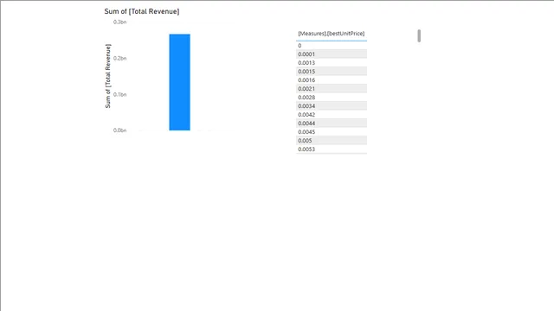The height and width of the screenshot is (311, 554).
Task: Click the 0.0bn y-axis label
Action: tap(119, 130)
